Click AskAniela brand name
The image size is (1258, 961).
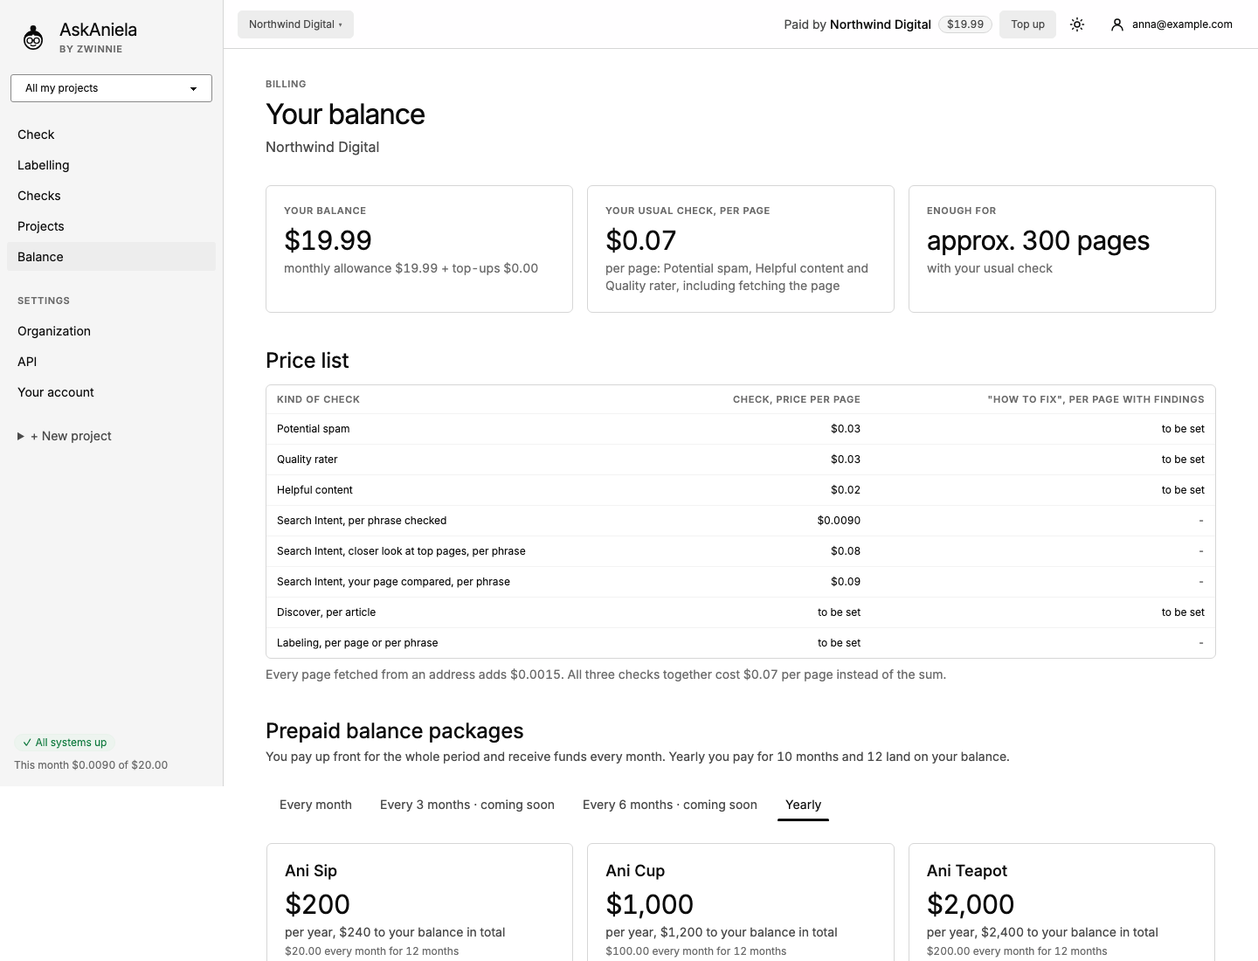[98, 30]
